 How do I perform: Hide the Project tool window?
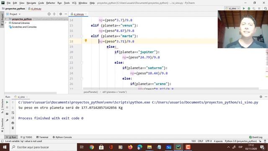66,14
